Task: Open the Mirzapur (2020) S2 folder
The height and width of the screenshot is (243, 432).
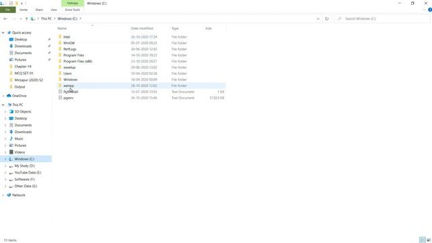Action: [28, 80]
